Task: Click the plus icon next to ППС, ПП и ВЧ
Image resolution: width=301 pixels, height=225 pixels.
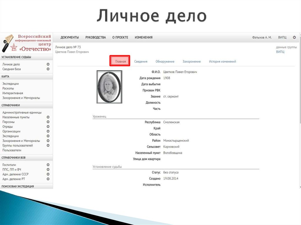Action: coord(48,169)
